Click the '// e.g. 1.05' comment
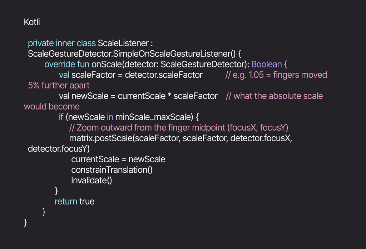366x249 pixels. pyautogui.click(x=244, y=75)
